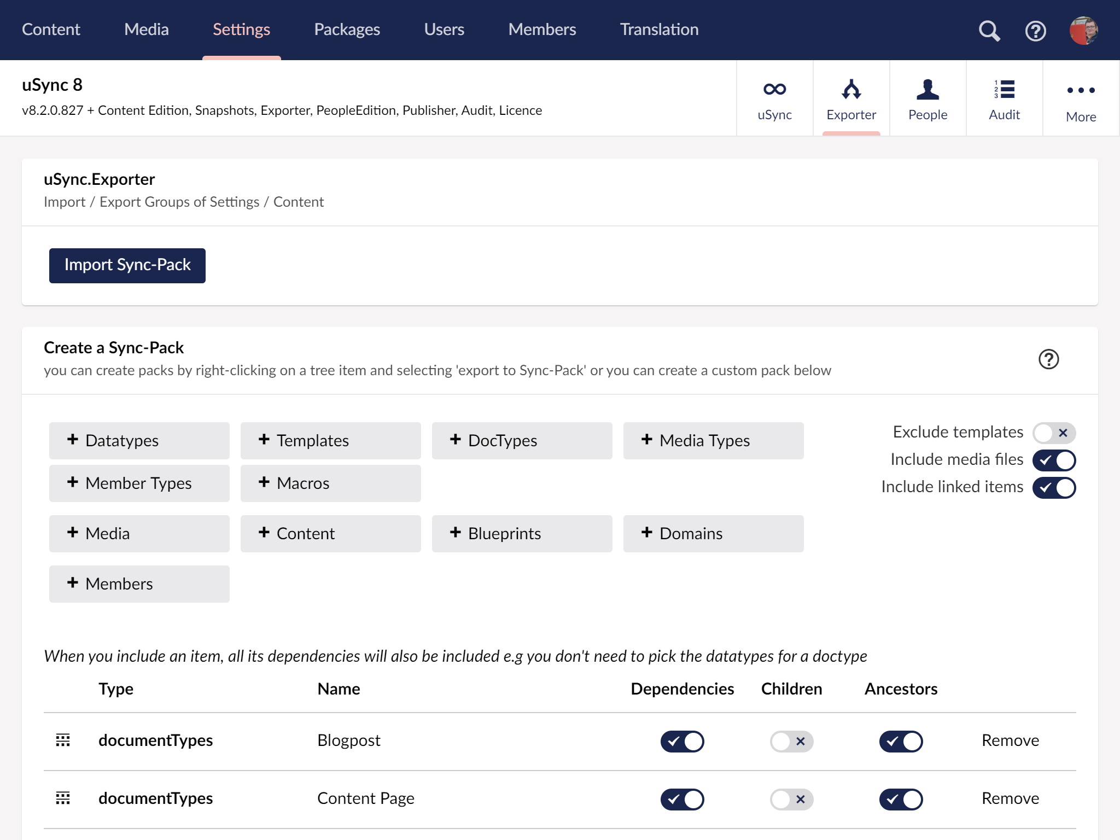Switch to the Packages section

click(347, 30)
